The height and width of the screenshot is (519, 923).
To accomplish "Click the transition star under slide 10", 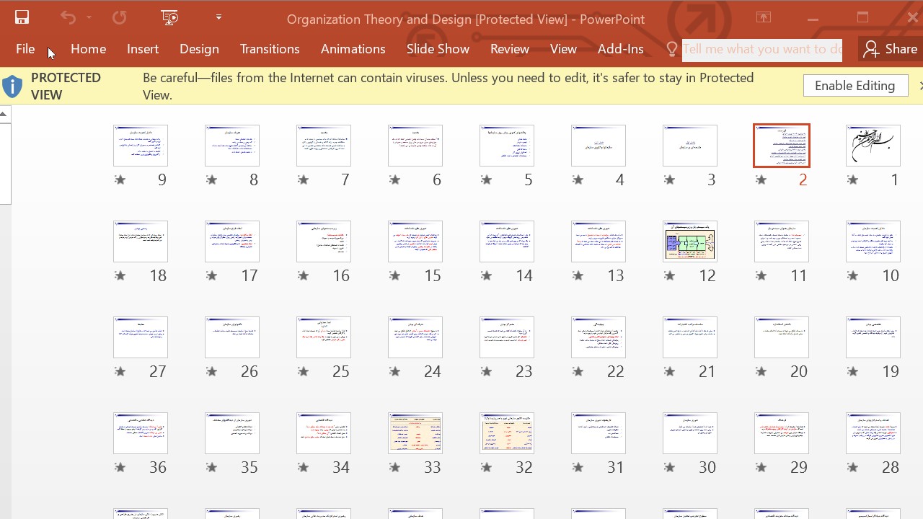I will (x=853, y=276).
